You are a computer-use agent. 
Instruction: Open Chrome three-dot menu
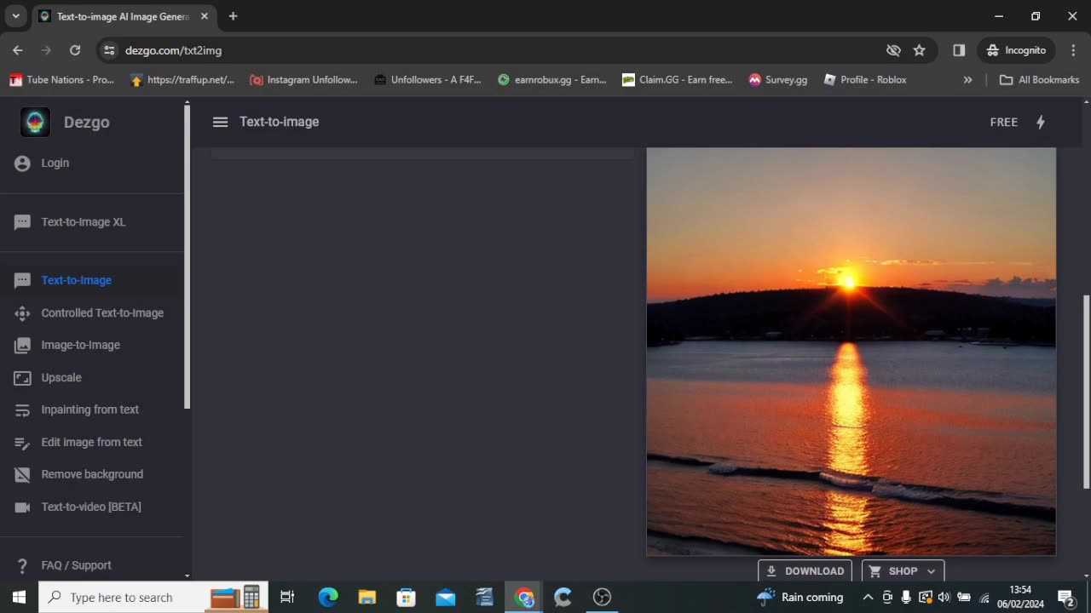pos(1073,50)
